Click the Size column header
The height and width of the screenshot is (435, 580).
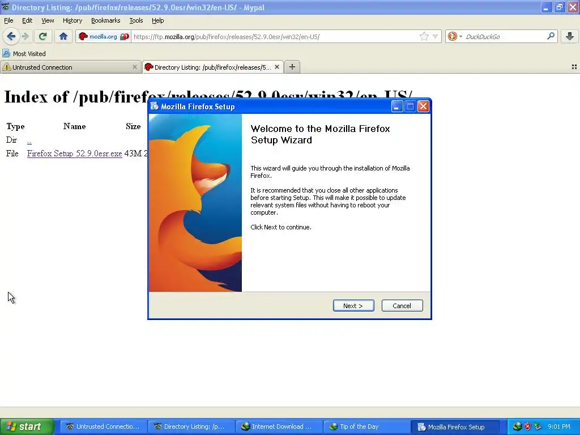coord(133,126)
